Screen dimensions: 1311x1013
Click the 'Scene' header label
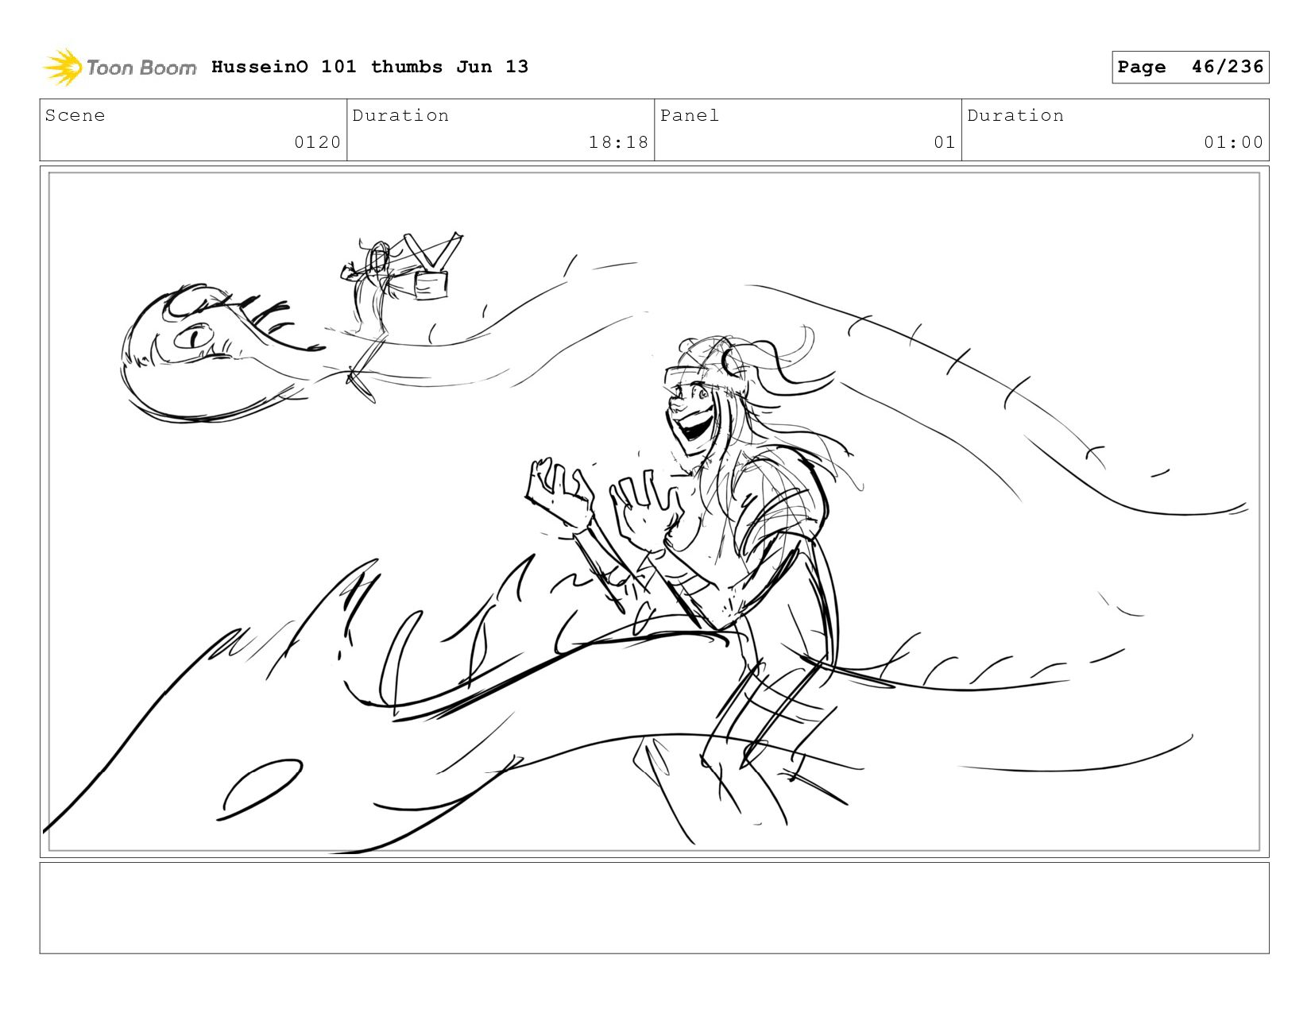point(75,115)
